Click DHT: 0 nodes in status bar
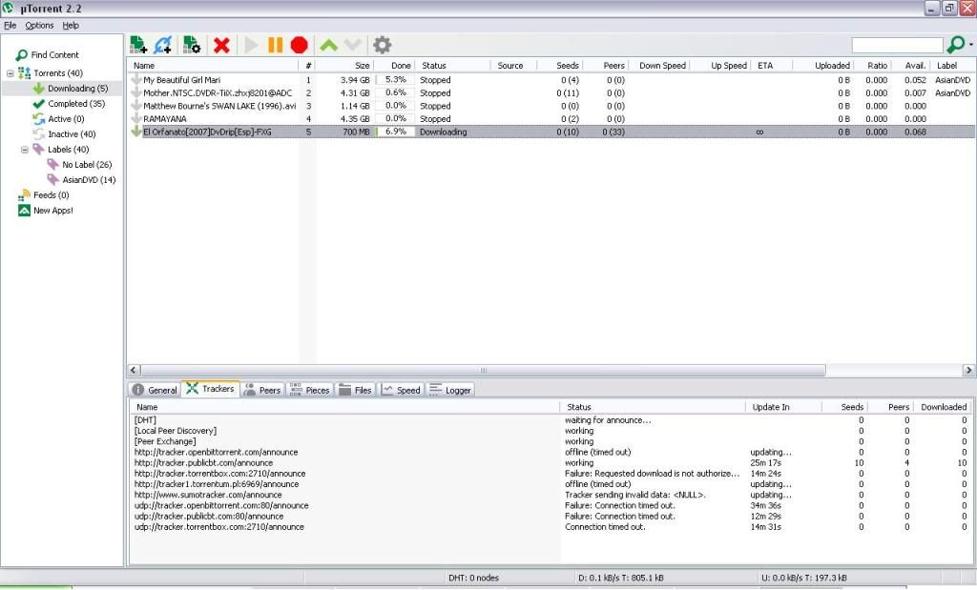 [473, 579]
